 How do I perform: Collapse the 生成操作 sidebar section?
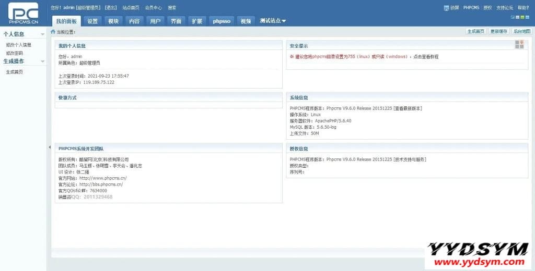coord(43,61)
